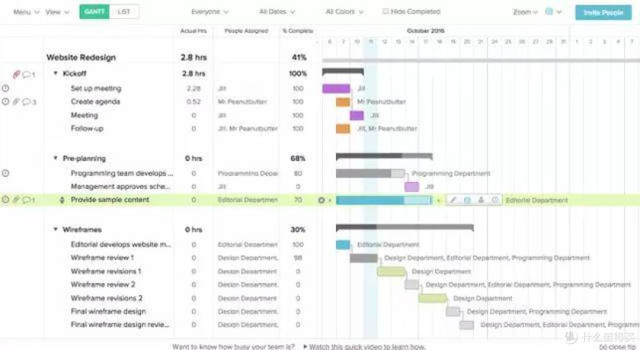The height and width of the screenshot is (350, 640).
Task: Click the gray Wireframe review 1 bar
Action: [x=364, y=258]
